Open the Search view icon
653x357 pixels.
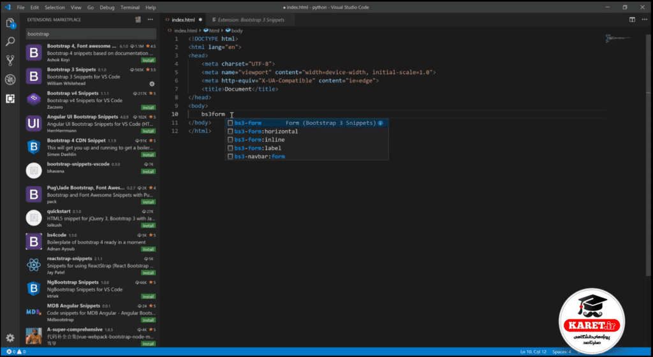point(10,41)
